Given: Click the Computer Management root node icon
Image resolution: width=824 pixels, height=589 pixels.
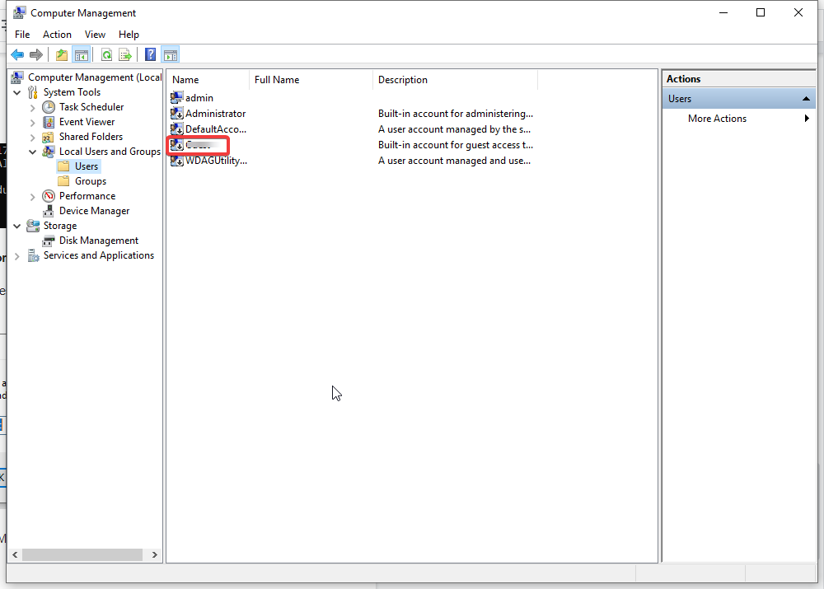Looking at the screenshot, I should pyautogui.click(x=17, y=77).
